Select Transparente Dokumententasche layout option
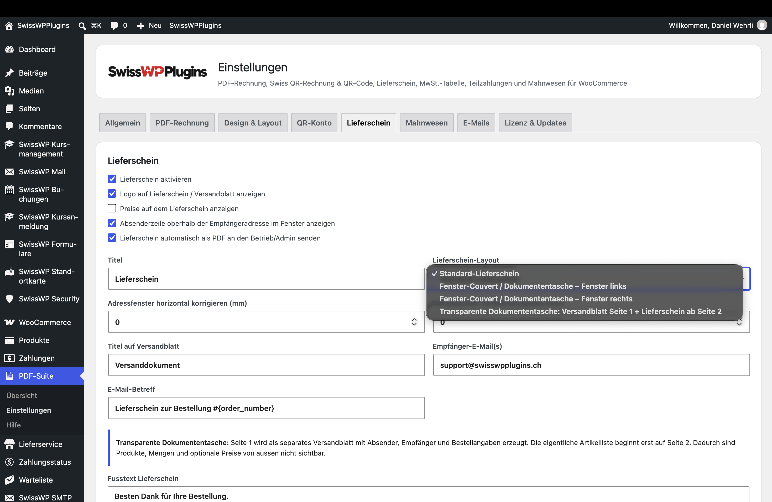The height and width of the screenshot is (502, 772). [585, 312]
